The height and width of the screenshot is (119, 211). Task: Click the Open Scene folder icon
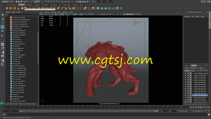[19, 2]
